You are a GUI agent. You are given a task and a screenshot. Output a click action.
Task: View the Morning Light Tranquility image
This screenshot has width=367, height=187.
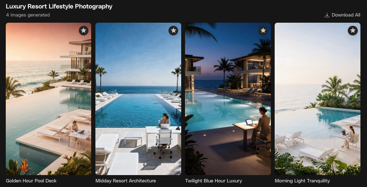tap(317, 99)
